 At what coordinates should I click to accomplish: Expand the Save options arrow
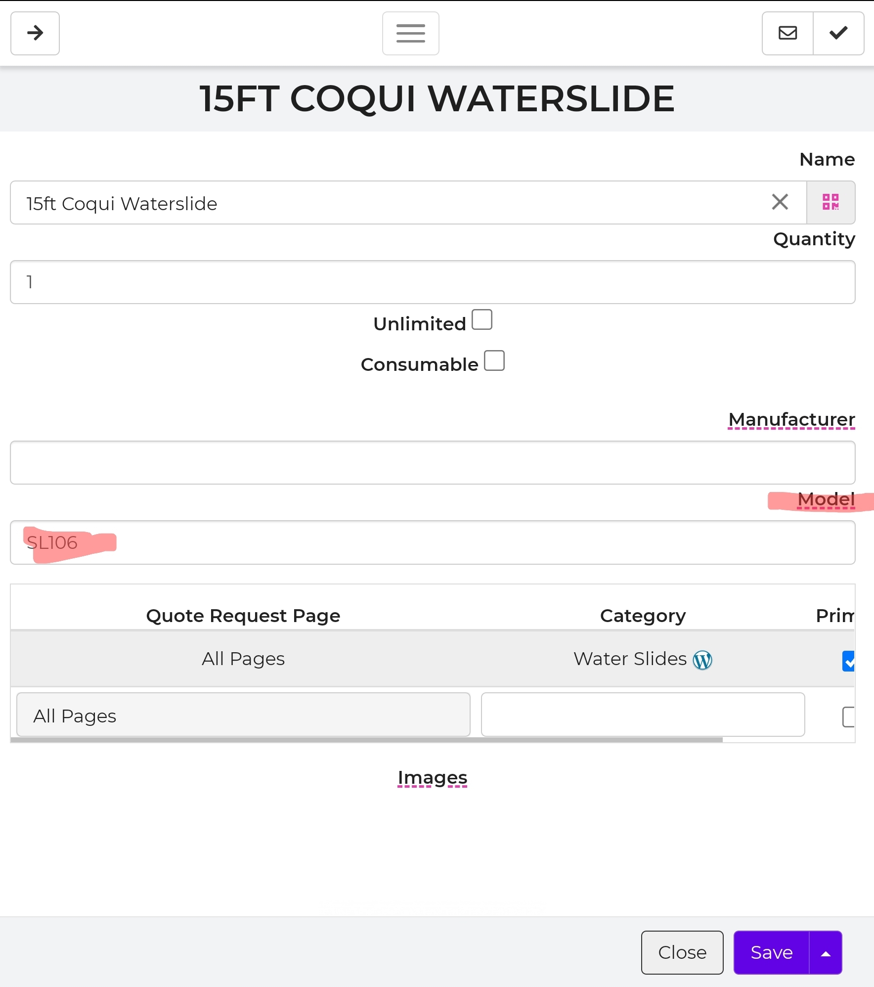coord(826,953)
